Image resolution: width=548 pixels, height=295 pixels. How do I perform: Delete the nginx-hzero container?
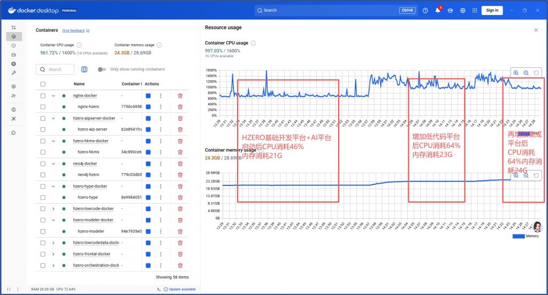tap(180, 107)
